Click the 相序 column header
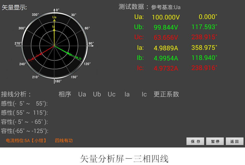This screenshot has width=245, height=165. pyautogui.click(x=65, y=94)
